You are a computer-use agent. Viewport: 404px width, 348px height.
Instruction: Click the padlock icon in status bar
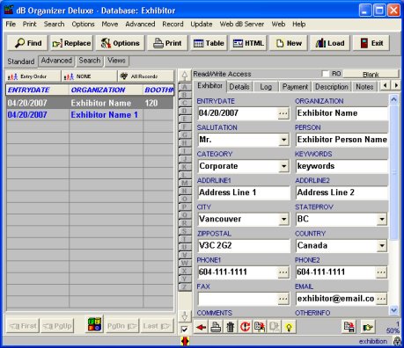[397, 342]
